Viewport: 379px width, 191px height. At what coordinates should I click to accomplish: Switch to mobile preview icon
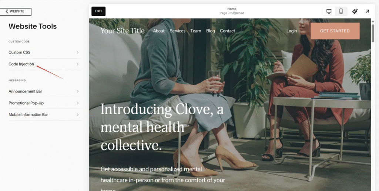point(341,11)
